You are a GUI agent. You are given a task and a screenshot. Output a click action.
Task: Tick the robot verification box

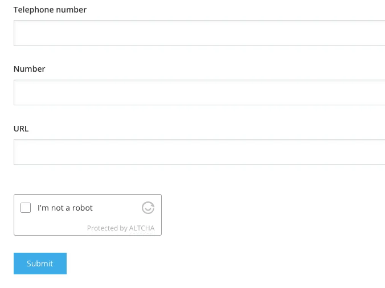tap(26, 208)
